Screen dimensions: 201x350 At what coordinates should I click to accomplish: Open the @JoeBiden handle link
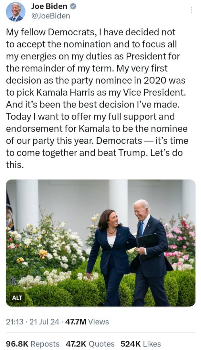point(51,16)
